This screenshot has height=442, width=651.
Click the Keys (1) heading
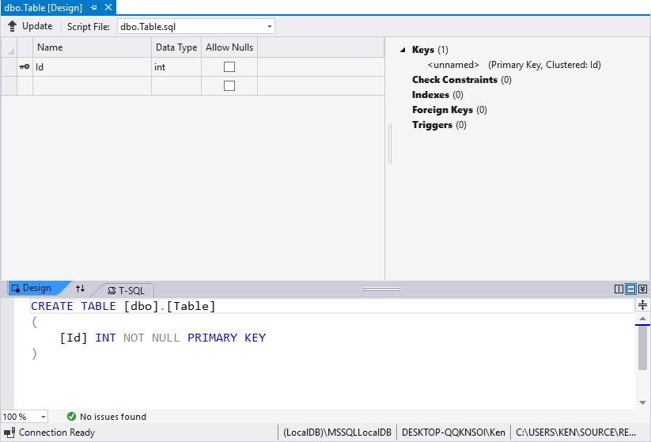click(x=430, y=50)
